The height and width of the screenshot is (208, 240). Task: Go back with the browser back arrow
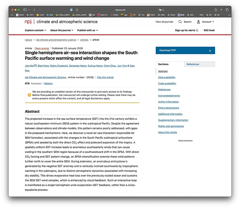click(x=34, y=10)
